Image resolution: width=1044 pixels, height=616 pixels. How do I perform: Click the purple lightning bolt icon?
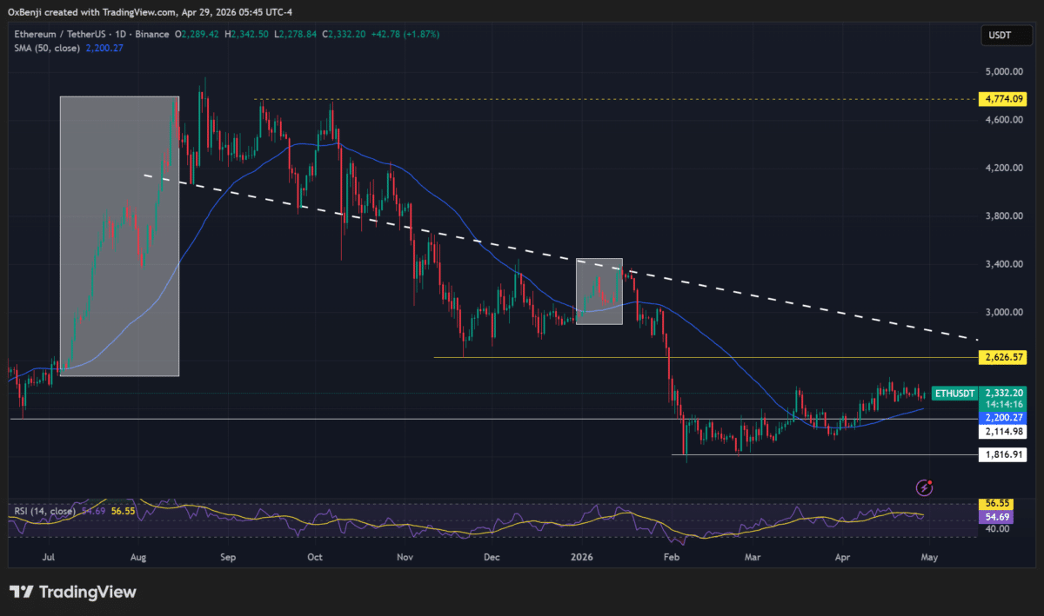927,487
